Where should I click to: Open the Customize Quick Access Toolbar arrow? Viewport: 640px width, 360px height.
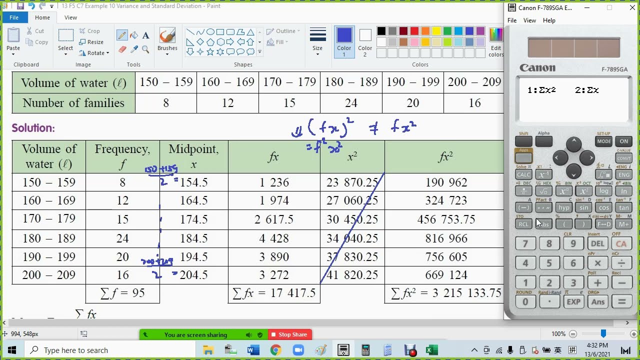pyautogui.click(x=51, y=6)
